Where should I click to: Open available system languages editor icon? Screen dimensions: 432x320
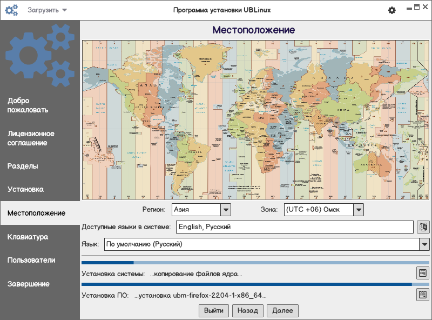(x=423, y=227)
